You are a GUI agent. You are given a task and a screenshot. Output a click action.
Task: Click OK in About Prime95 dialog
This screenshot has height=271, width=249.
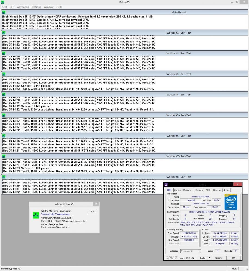[x=92, y=211]
